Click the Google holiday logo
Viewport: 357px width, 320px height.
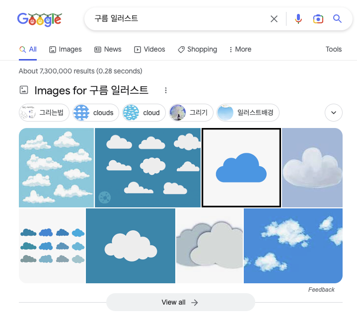click(40, 19)
